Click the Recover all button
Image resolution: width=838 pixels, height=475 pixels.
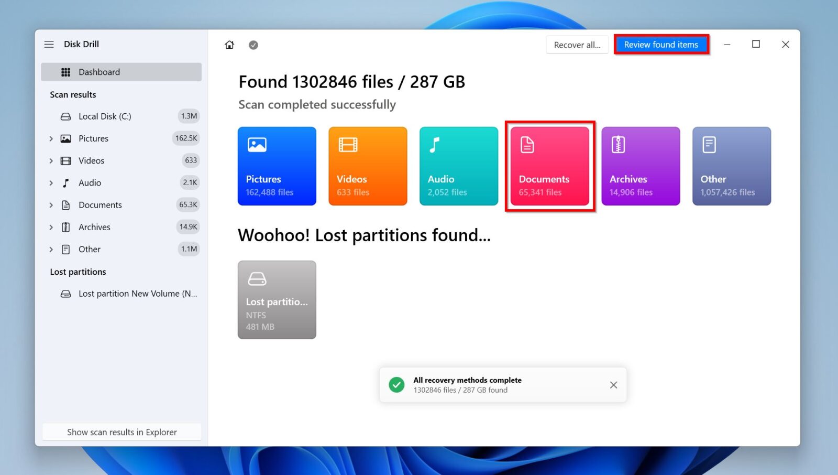tap(577, 45)
